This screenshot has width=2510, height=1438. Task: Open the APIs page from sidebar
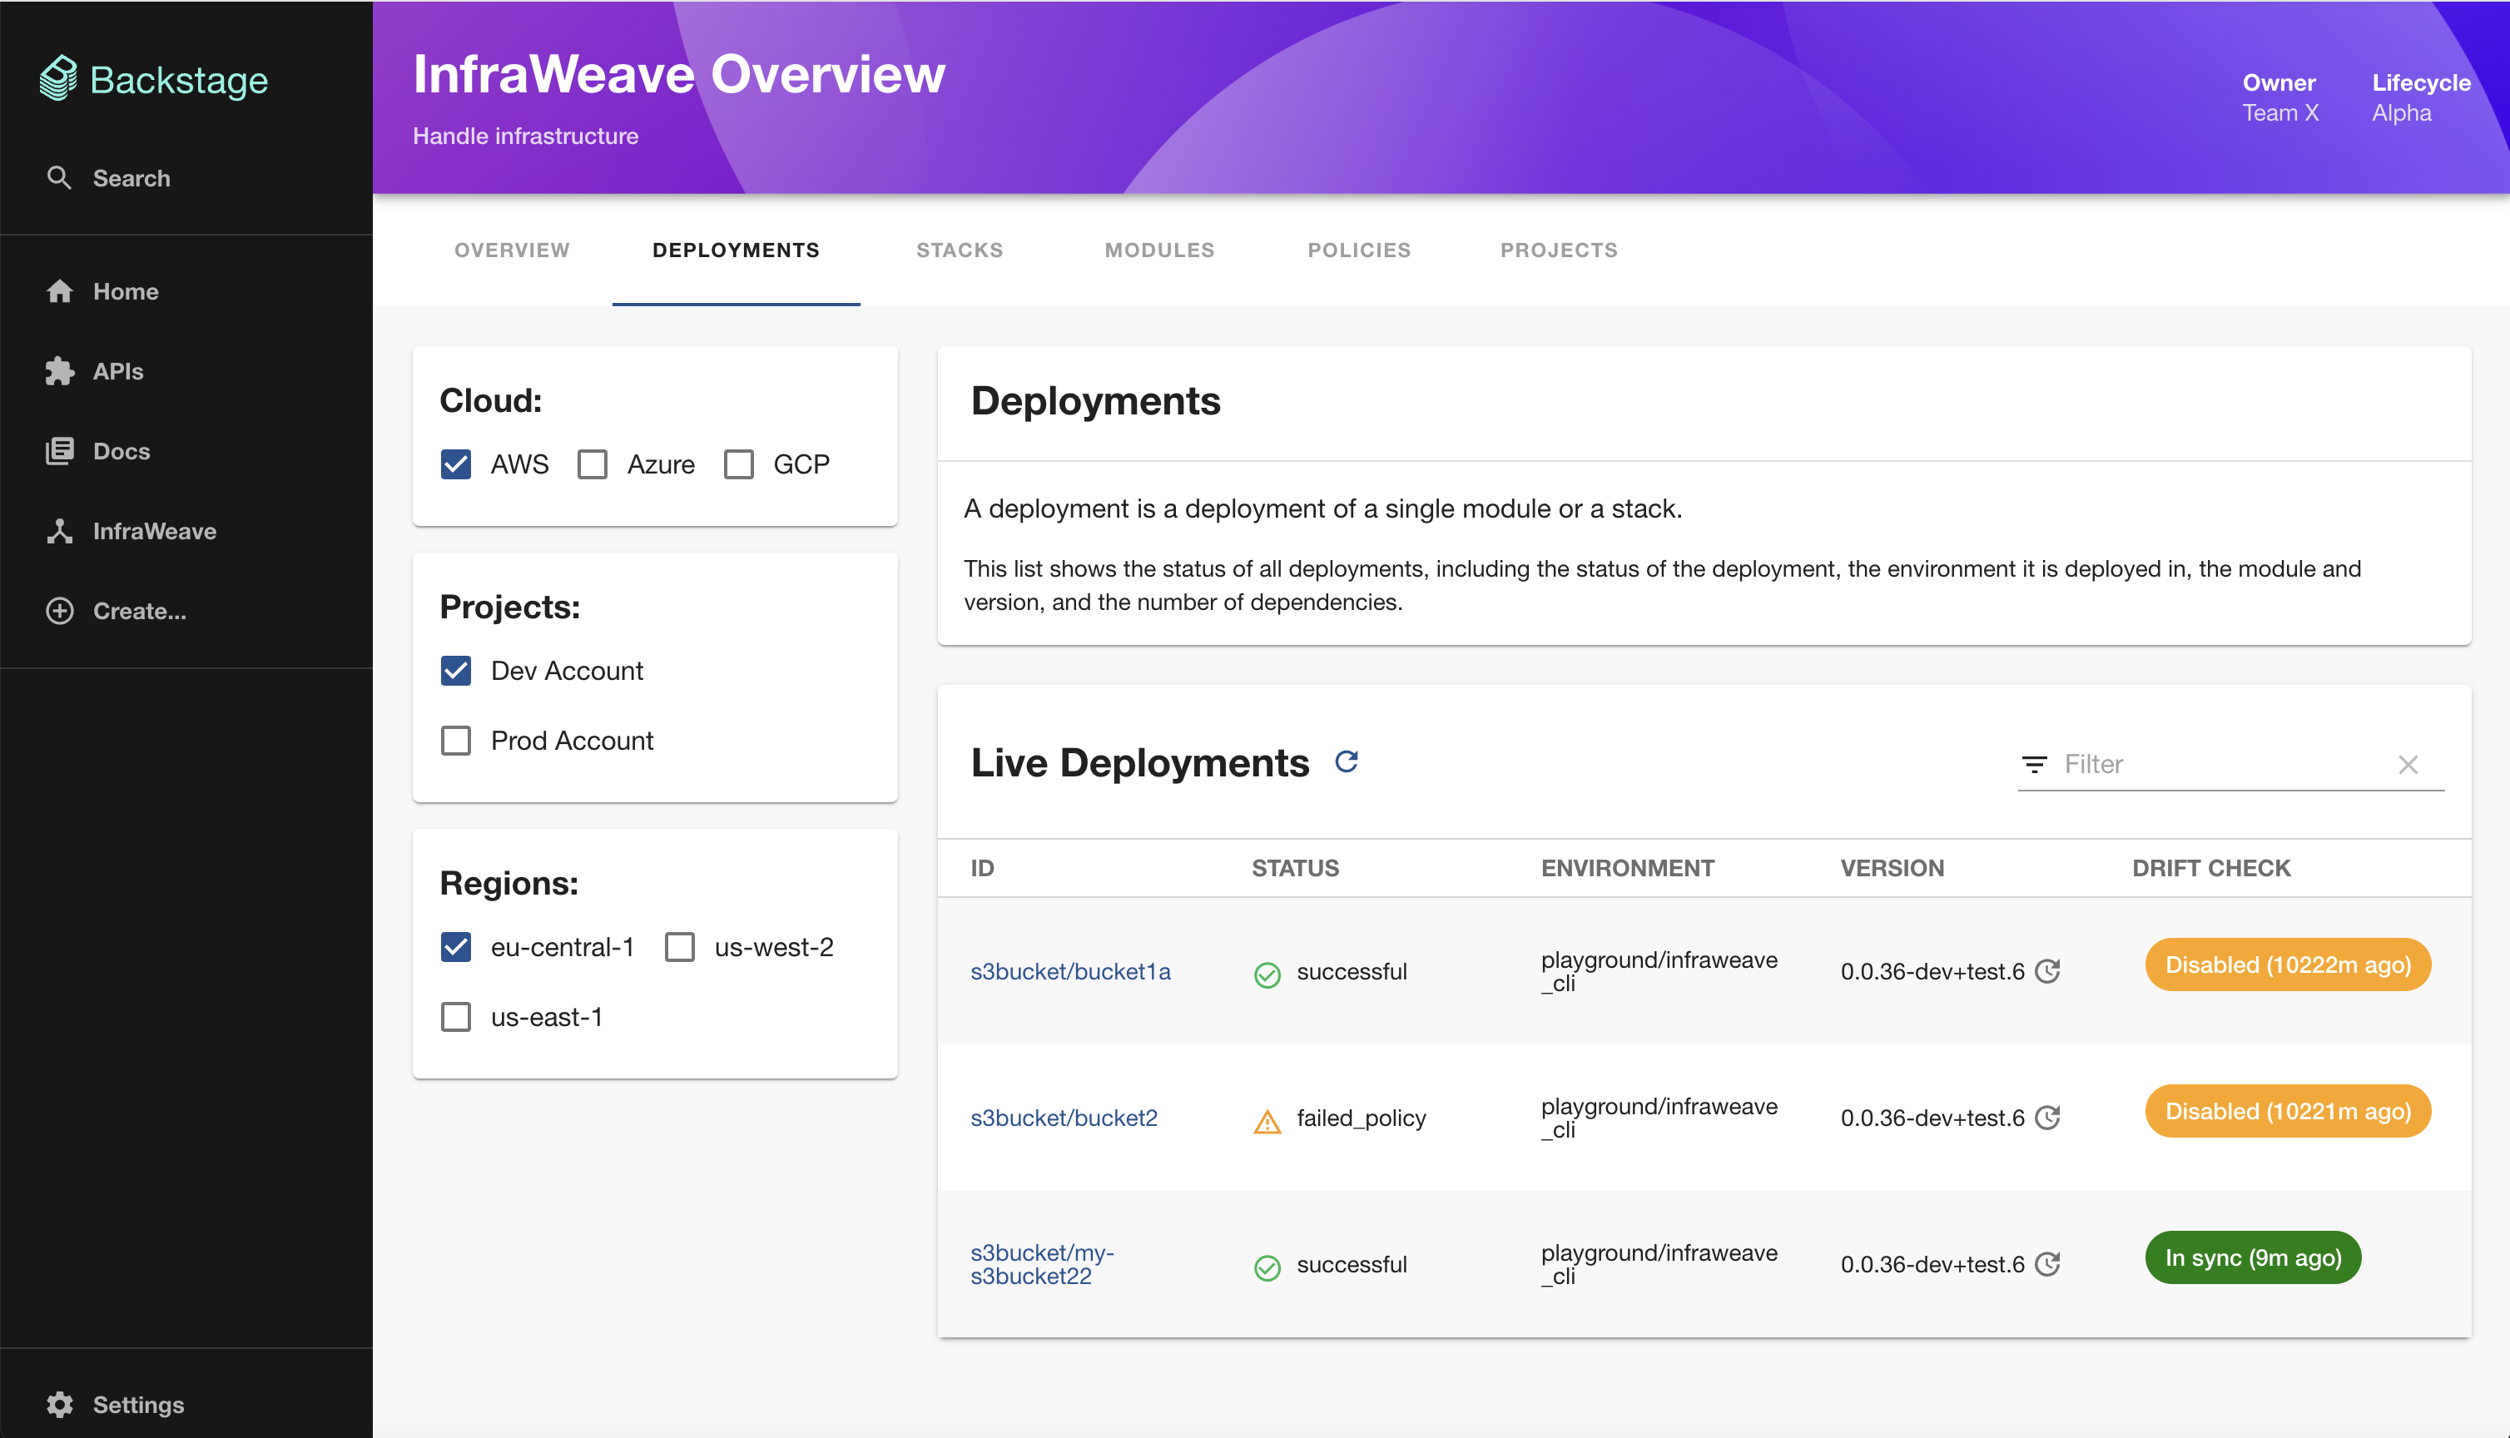pos(117,371)
